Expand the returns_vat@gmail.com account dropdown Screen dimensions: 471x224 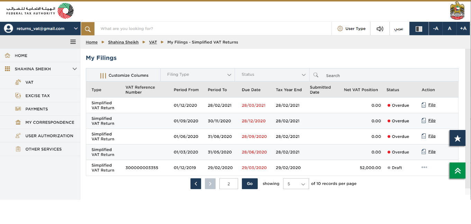(x=76, y=29)
